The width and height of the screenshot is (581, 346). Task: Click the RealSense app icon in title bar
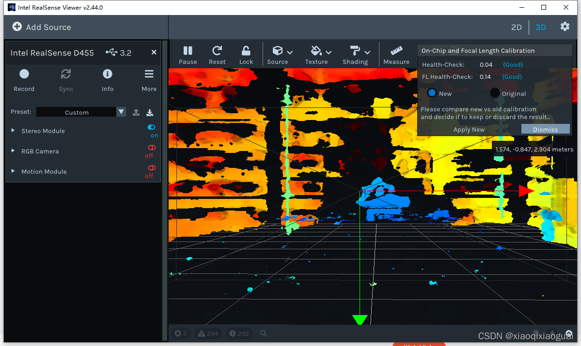[12, 7]
